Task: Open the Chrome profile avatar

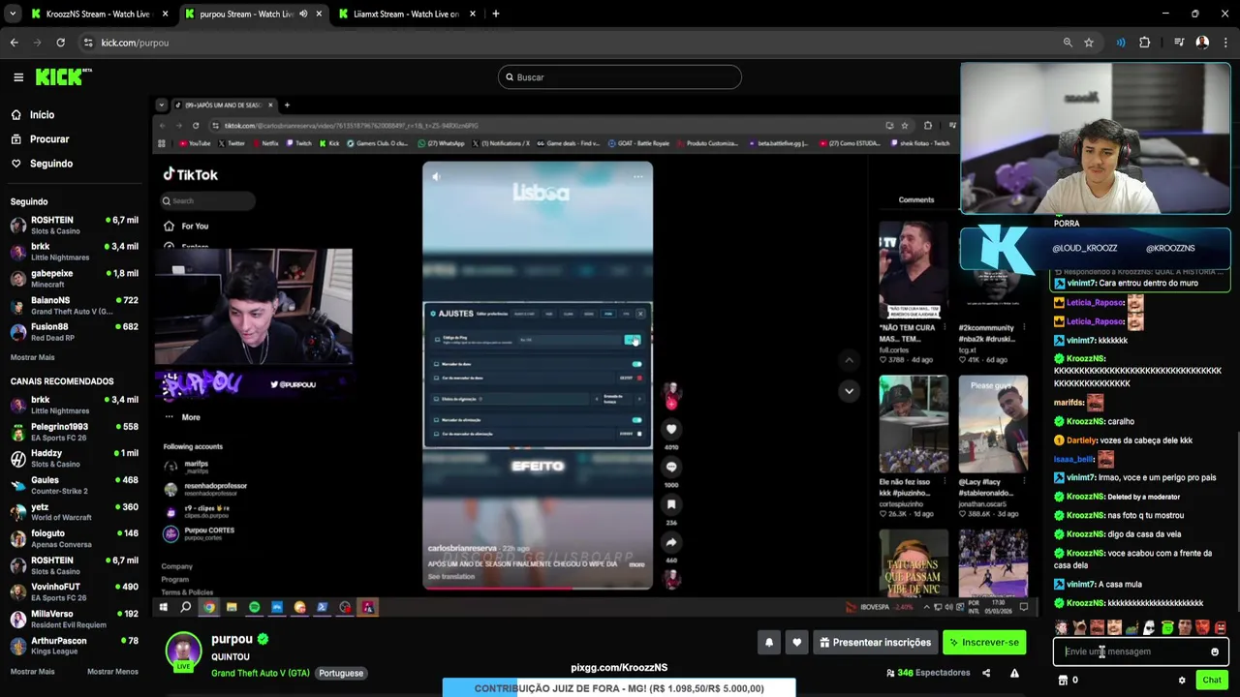Action: 1202,43
